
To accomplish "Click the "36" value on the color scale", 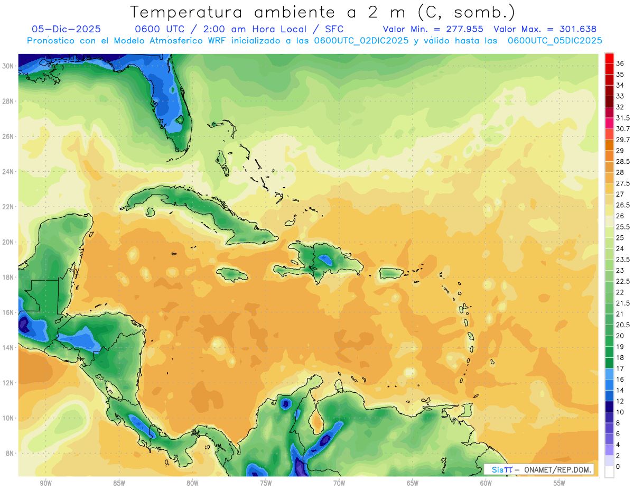I will (x=620, y=63).
